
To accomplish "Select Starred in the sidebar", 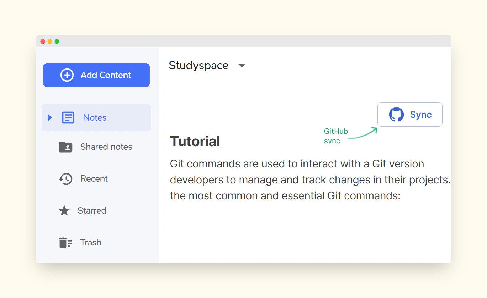I will point(92,210).
